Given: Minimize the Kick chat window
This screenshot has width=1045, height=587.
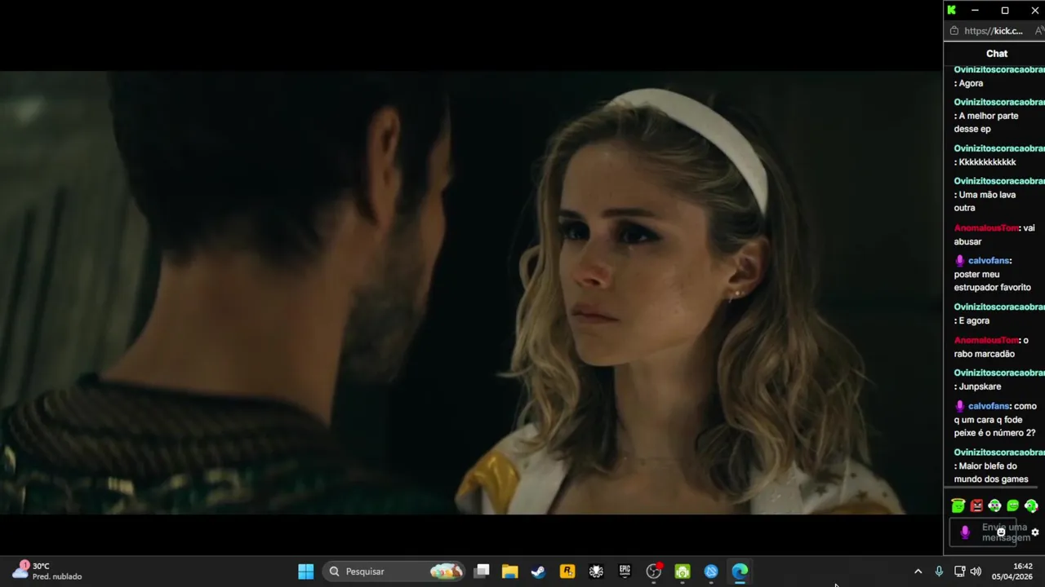Looking at the screenshot, I should point(975,10).
